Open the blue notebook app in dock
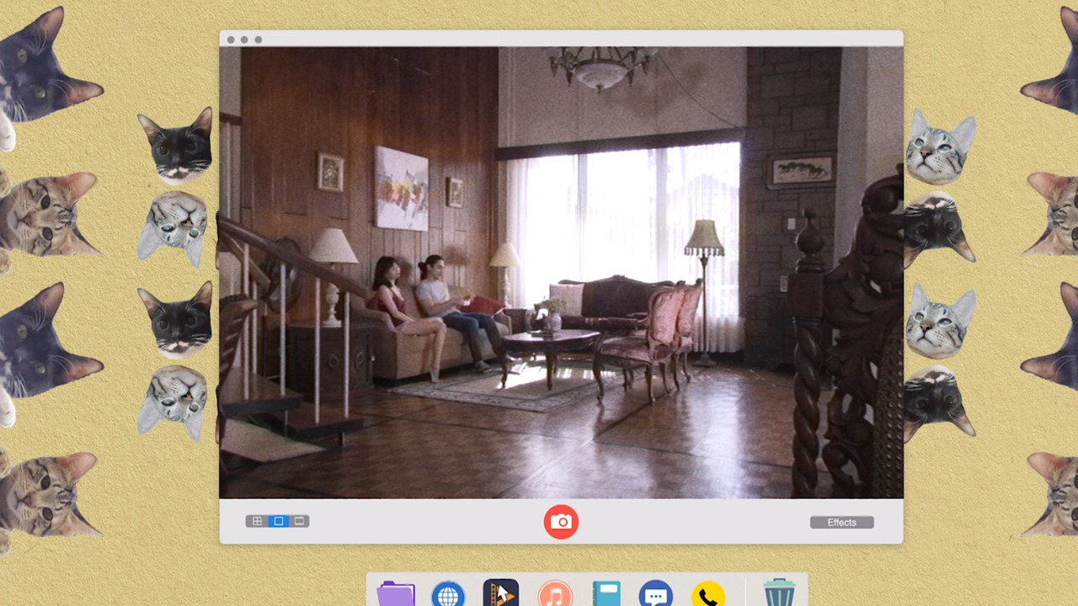 tap(606, 594)
